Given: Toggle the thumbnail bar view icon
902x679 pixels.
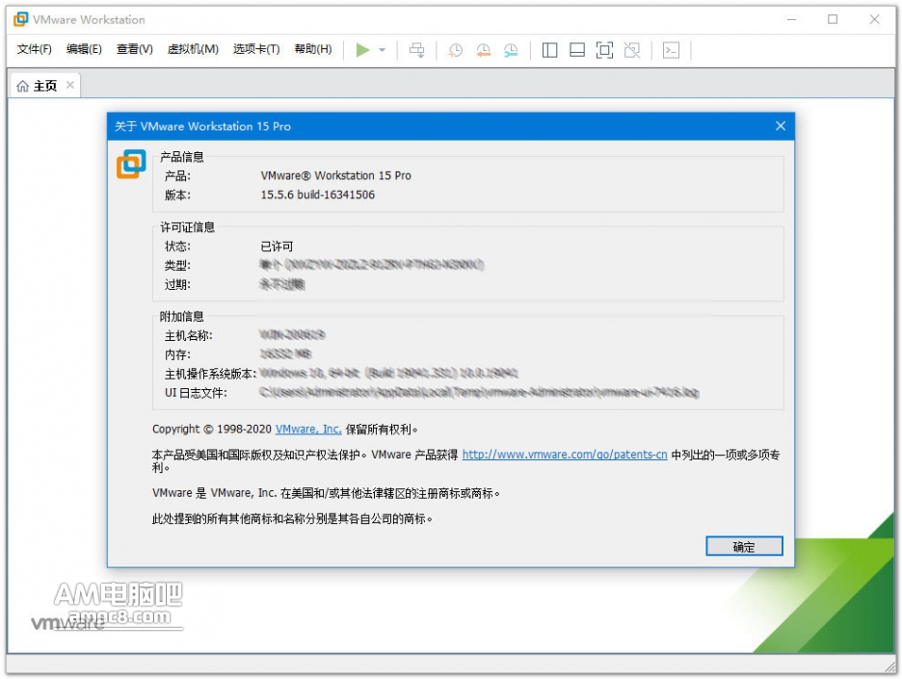Looking at the screenshot, I should [x=577, y=50].
